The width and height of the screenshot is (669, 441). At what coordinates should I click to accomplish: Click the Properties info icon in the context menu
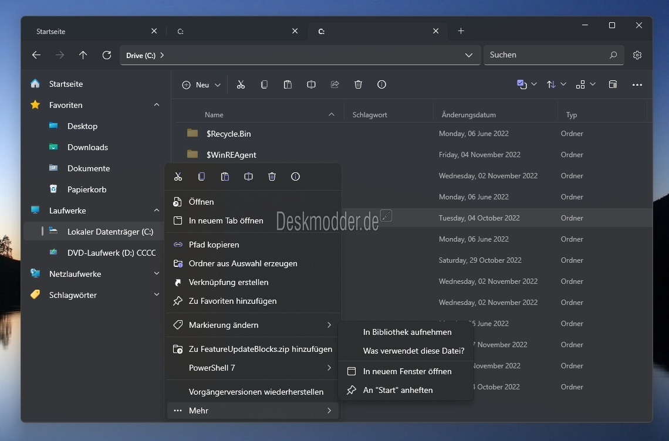(295, 177)
